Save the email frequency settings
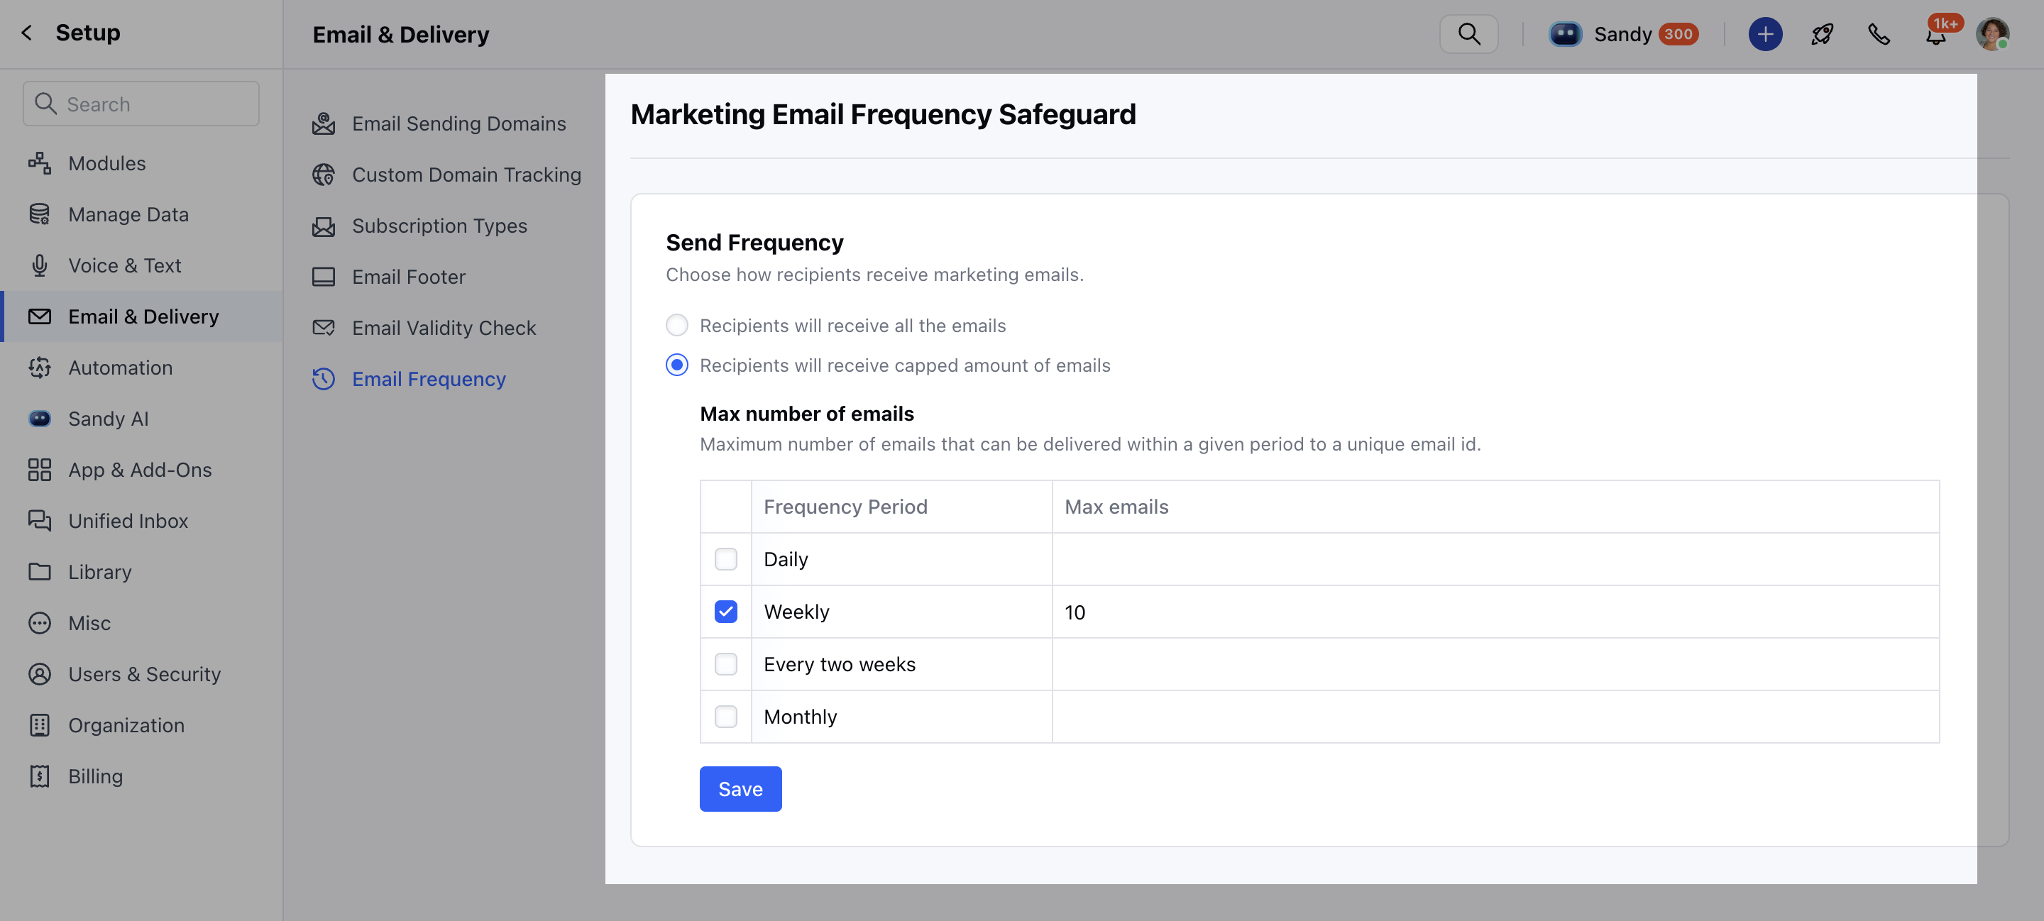The height and width of the screenshot is (921, 2044). coord(740,789)
